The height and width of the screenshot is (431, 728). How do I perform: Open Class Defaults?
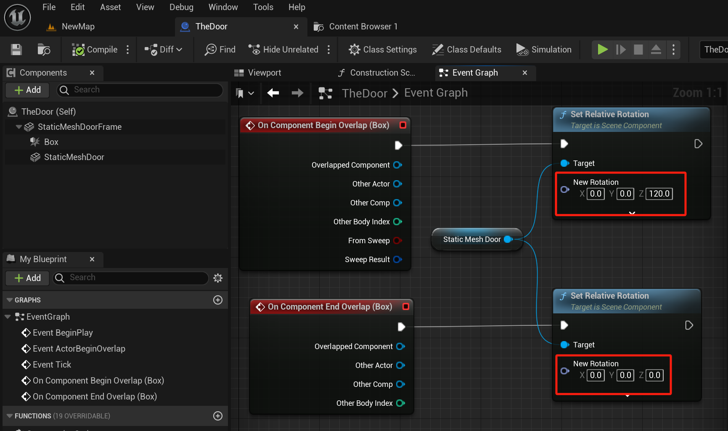[467, 50]
